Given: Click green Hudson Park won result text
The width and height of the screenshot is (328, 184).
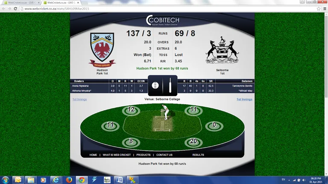Looking at the screenshot, I should tap(162, 68).
